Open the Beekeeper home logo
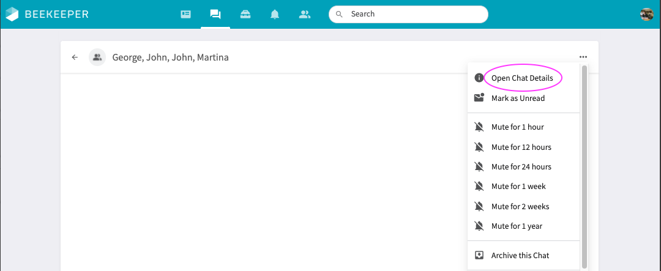Image resolution: width=661 pixels, height=271 pixels. [x=47, y=14]
